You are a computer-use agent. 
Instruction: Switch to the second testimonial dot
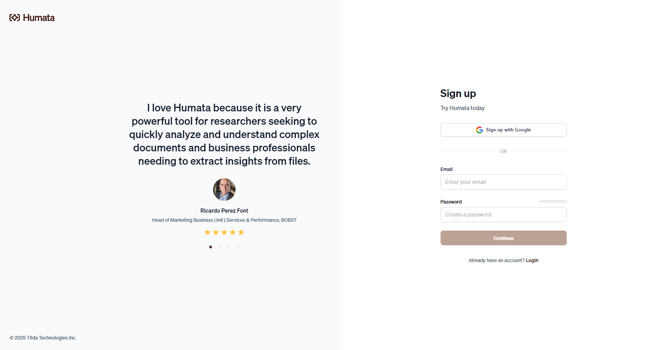[219, 247]
